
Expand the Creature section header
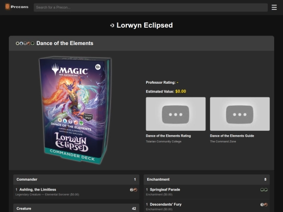tap(76, 208)
